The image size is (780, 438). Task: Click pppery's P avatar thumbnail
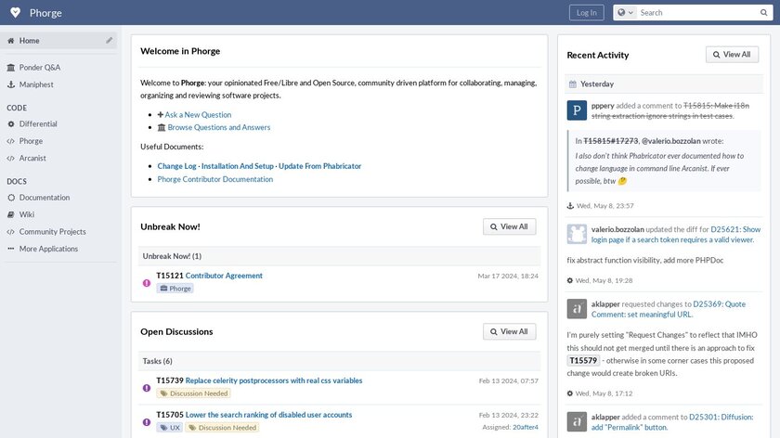pos(577,110)
